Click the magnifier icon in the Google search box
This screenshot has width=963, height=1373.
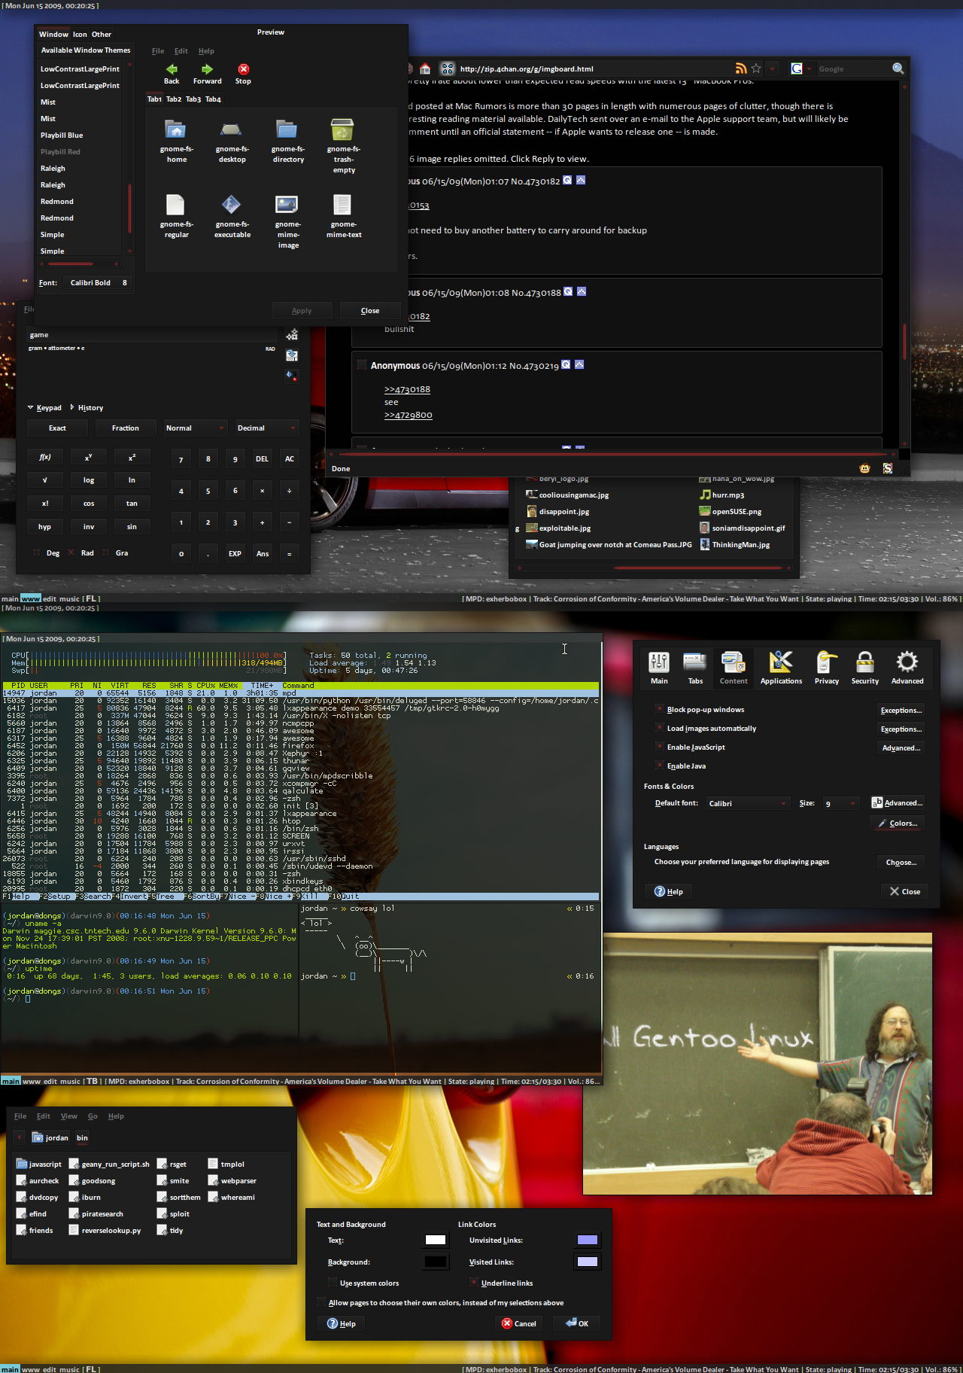tap(898, 68)
